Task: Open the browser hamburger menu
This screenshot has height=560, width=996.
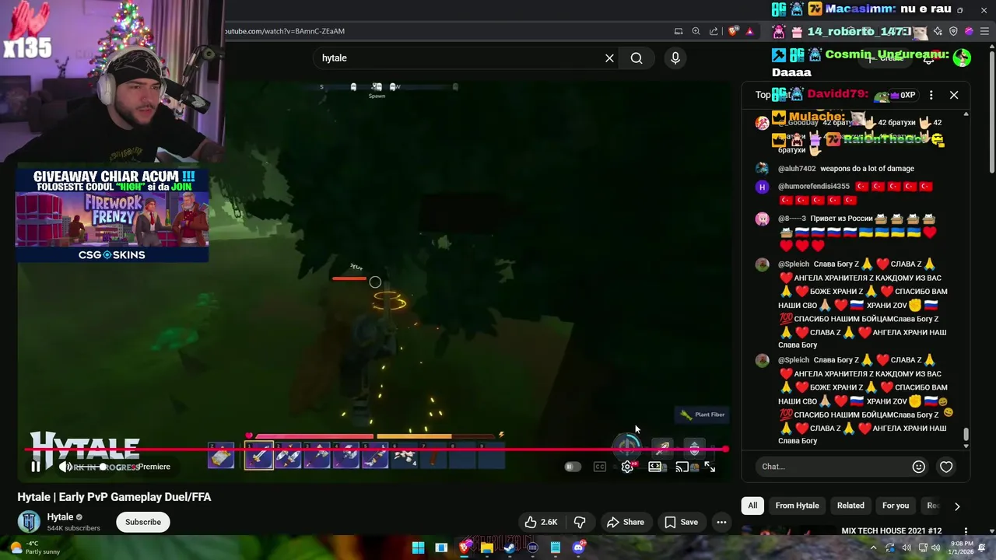Action: pyautogui.click(x=985, y=31)
